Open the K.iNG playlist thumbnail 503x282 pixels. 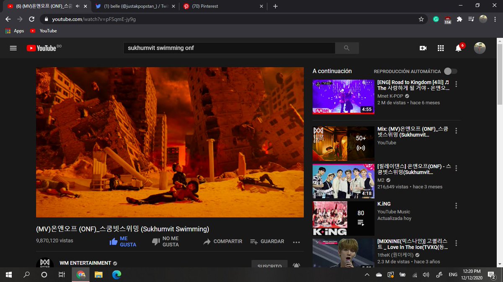[x=343, y=218]
